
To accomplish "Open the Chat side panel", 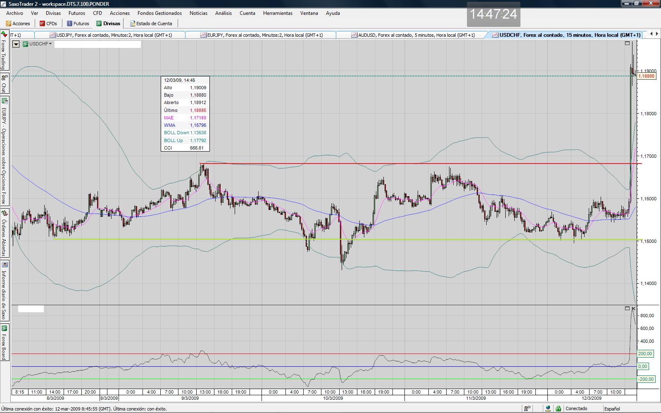I will point(4,84).
